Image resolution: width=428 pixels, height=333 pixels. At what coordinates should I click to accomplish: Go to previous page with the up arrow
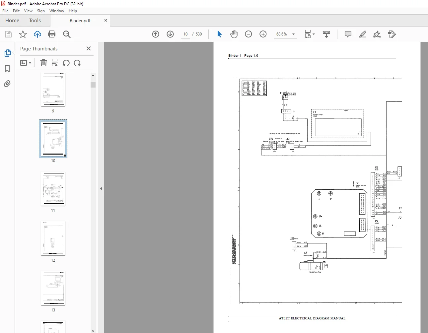tap(156, 34)
